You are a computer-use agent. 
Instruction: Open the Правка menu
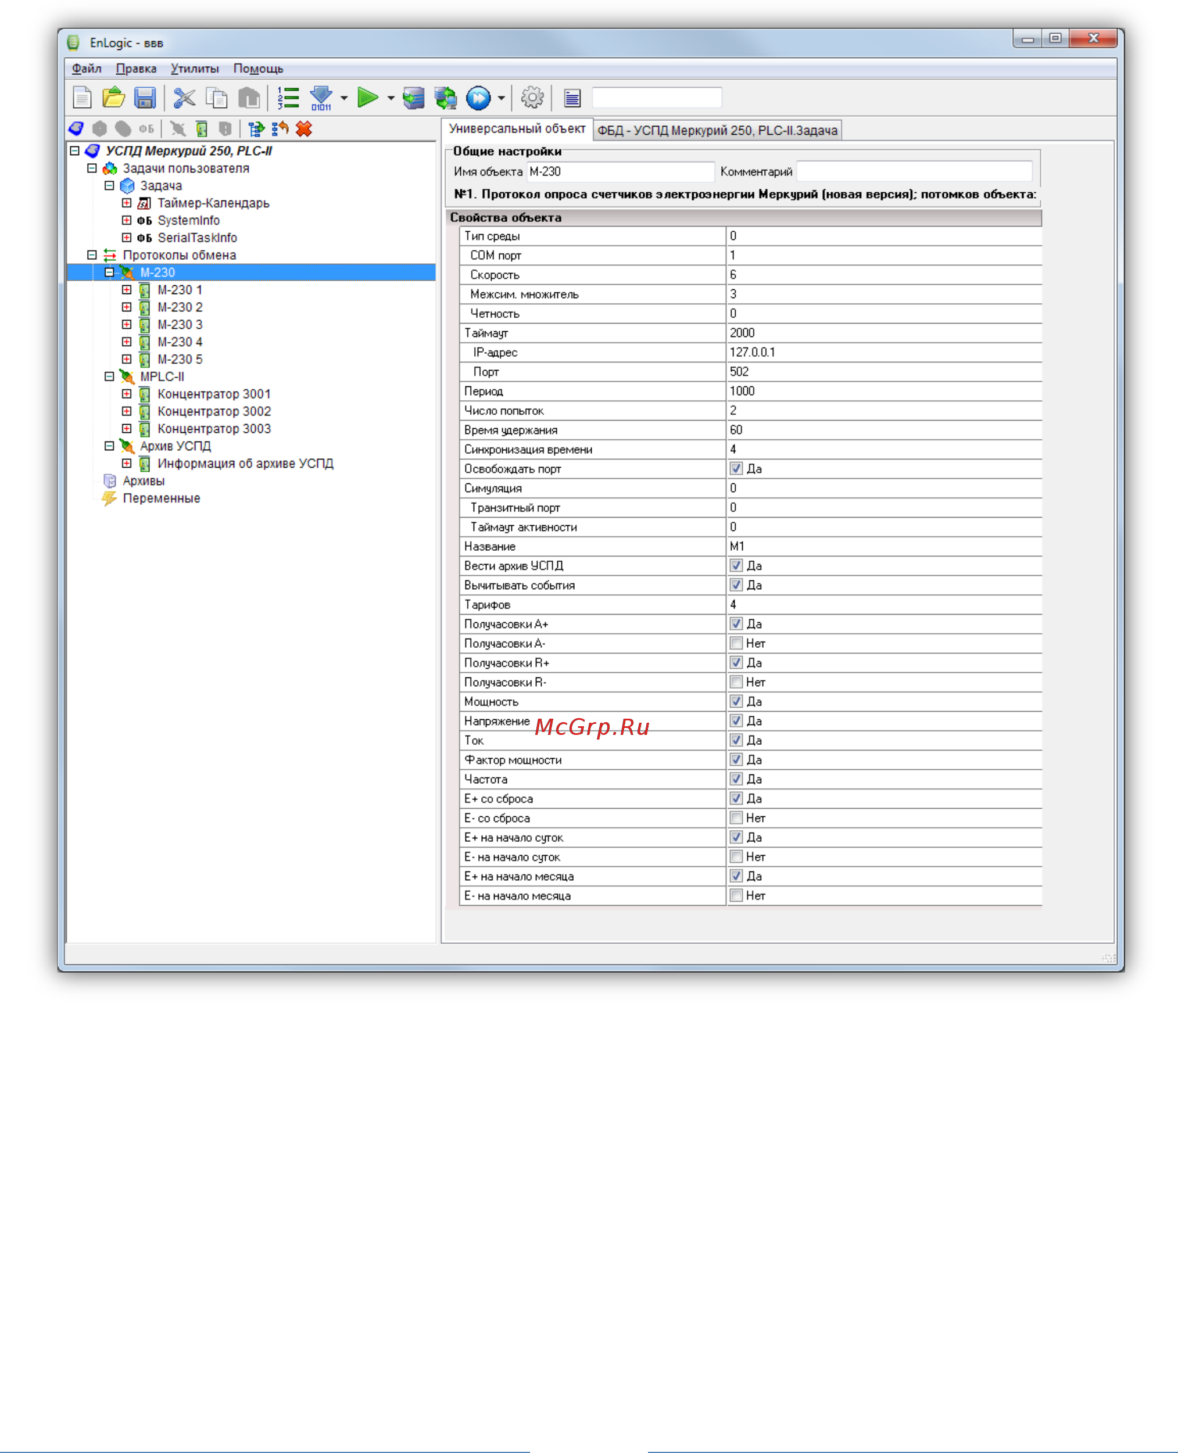pos(136,69)
